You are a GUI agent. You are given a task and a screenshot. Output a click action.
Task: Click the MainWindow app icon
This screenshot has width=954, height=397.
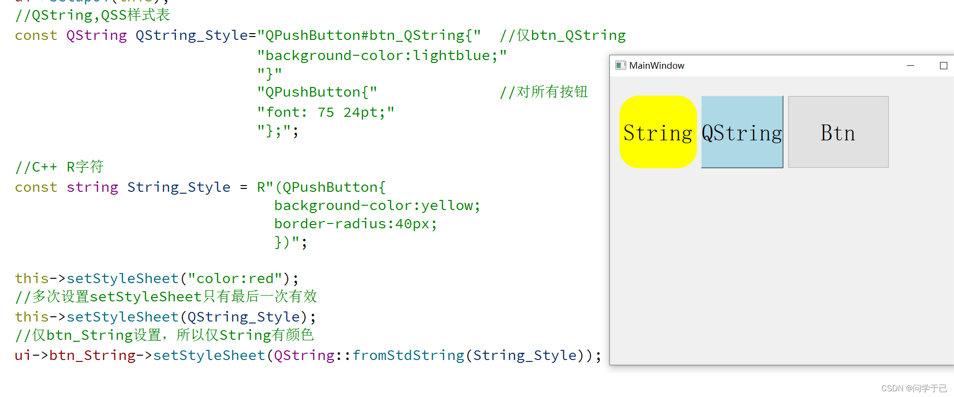pos(620,65)
